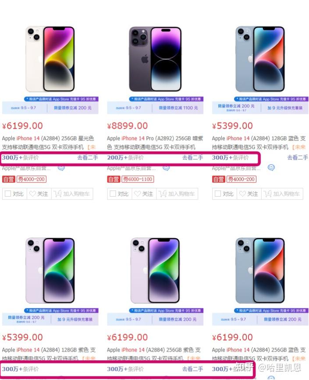
Task: Add 128GB blue iPhone 14 to cart
Action: pos(282,194)
